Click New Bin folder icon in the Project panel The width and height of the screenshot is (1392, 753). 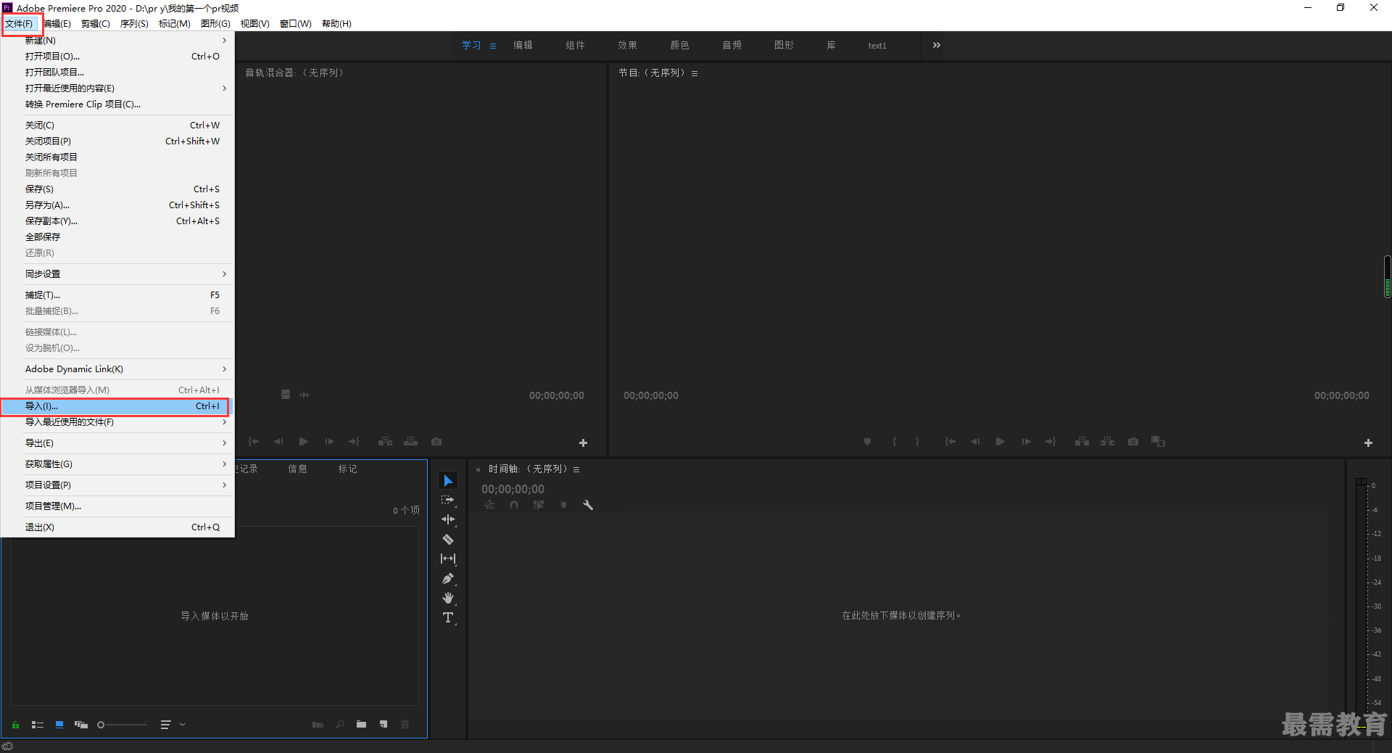[361, 724]
